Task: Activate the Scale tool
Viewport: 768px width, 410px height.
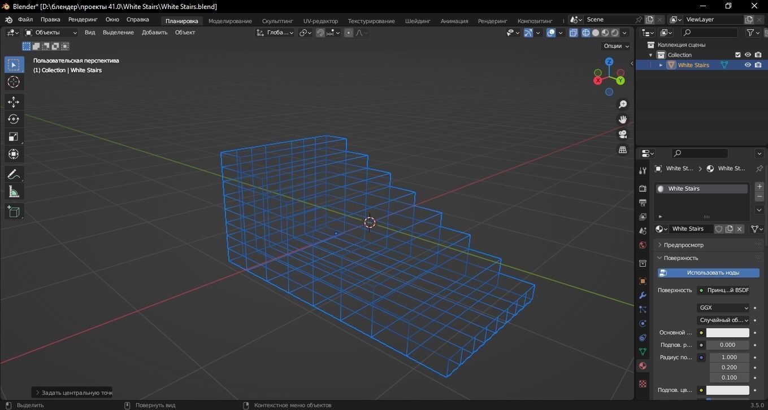Action: coord(14,136)
